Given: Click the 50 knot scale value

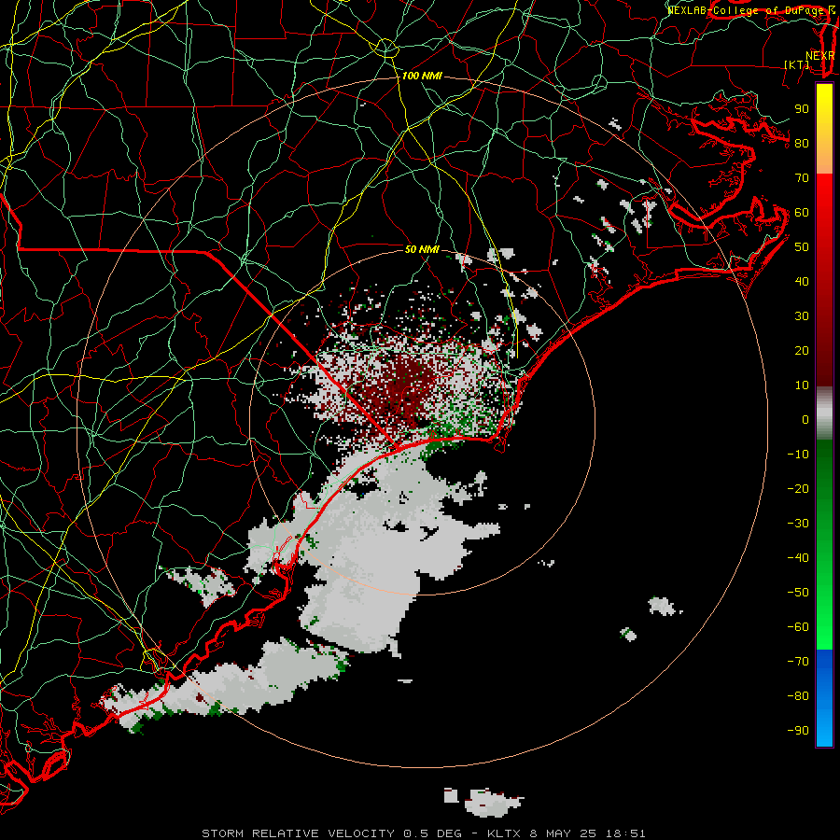Looking at the screenshot, I should click(x=802, y=247).
